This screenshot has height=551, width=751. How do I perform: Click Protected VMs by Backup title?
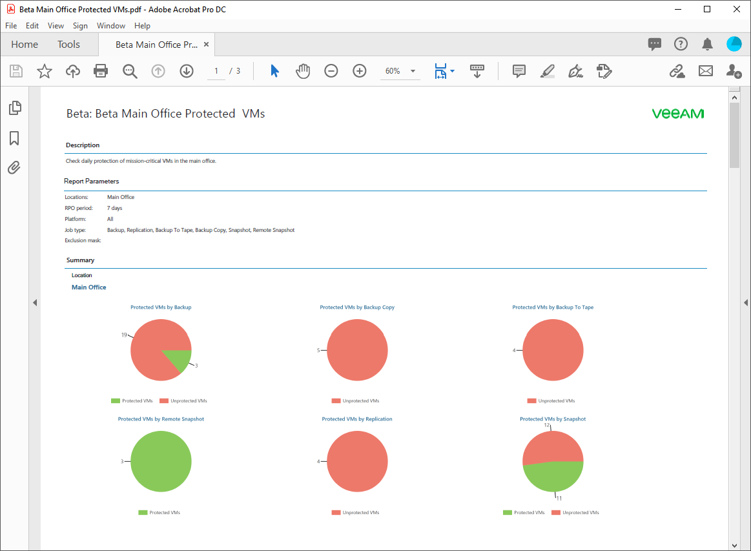click(161, 307)
